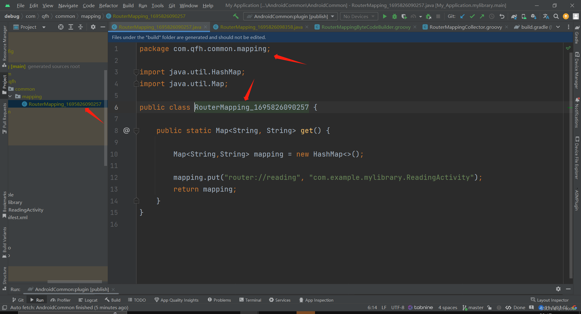Toggle the Bookmarks side panel

[x=4, y=204]
